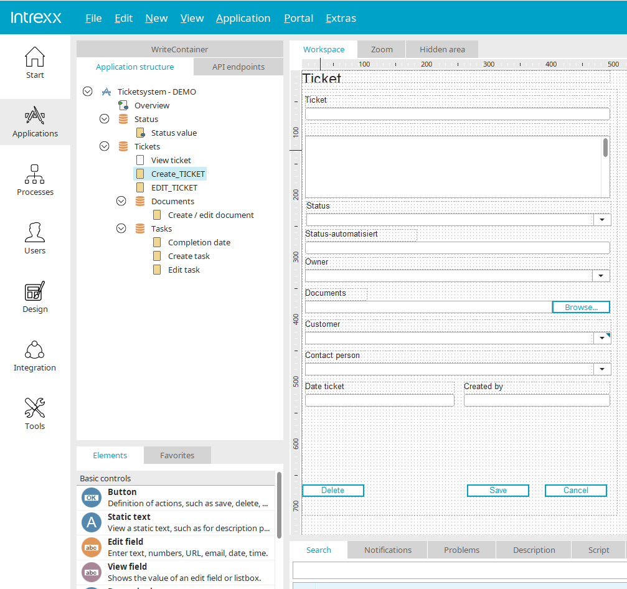Click the Status value page icon
Screen dimensions: 627x589
[x=140, y=133]
